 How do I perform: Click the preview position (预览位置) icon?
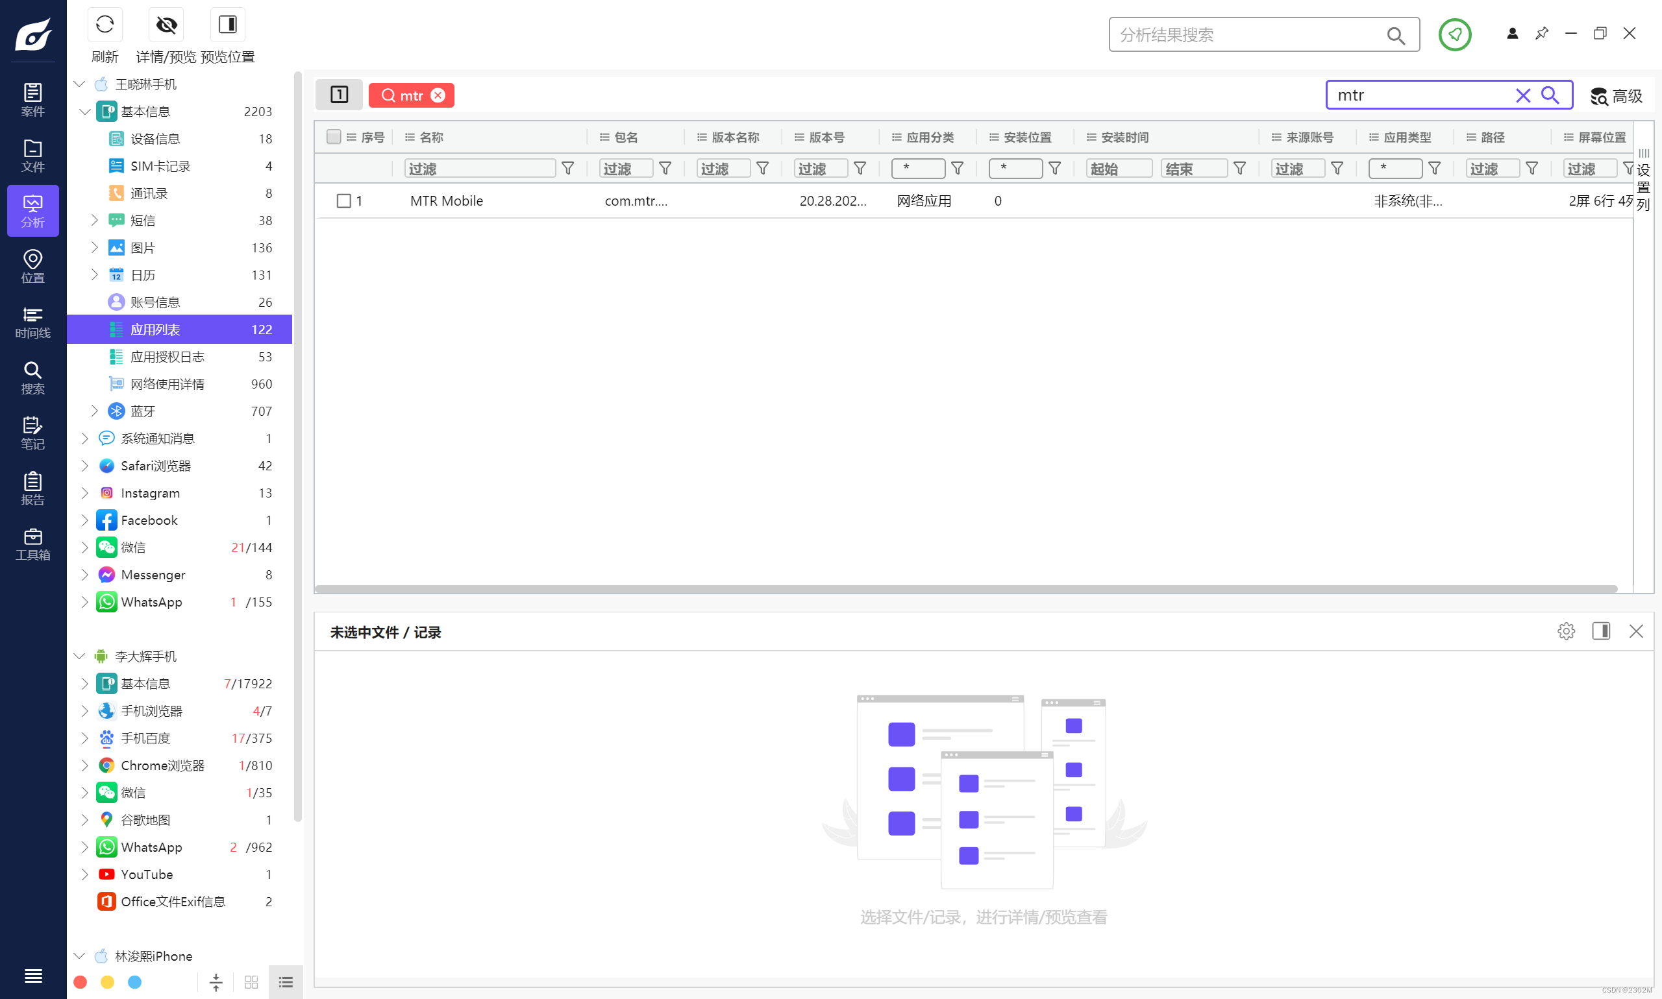point(228,25)
